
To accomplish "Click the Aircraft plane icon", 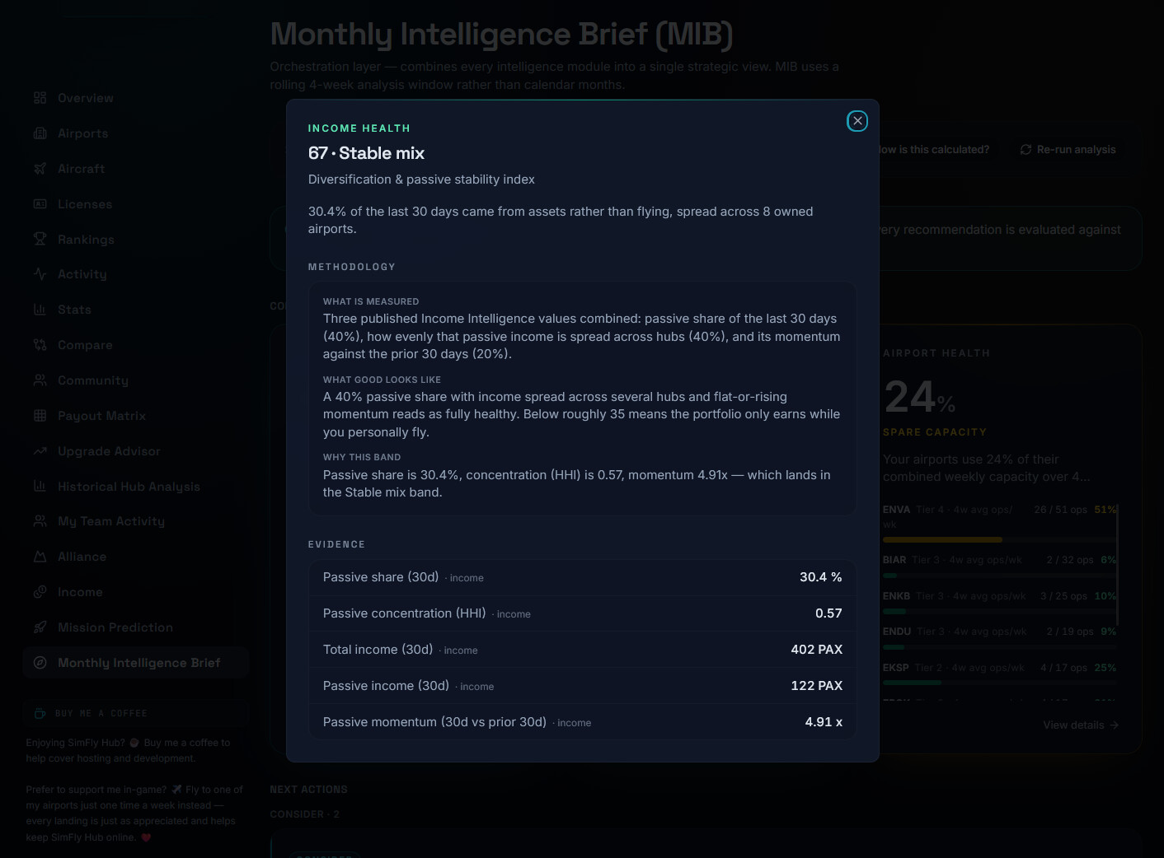I will click(40, 169).
